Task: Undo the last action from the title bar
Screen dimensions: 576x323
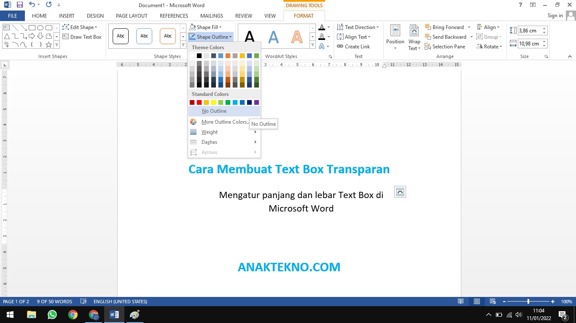Action: [x=32, y=5]
